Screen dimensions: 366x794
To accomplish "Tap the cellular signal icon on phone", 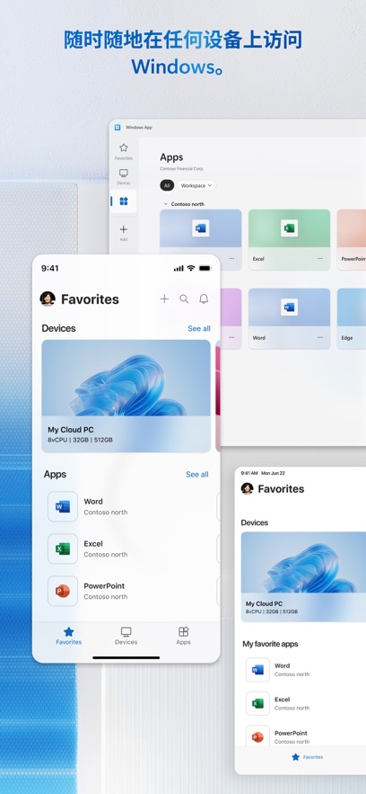I will [179, 268].
